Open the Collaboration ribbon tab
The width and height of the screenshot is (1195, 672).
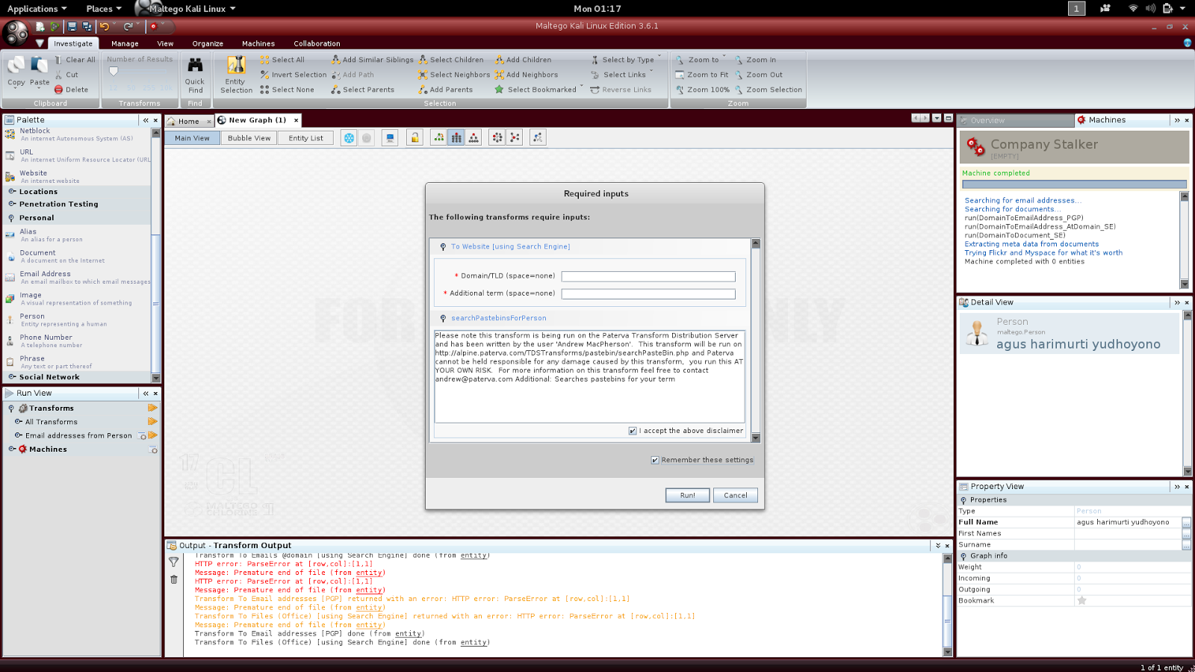tap(317, 43)
